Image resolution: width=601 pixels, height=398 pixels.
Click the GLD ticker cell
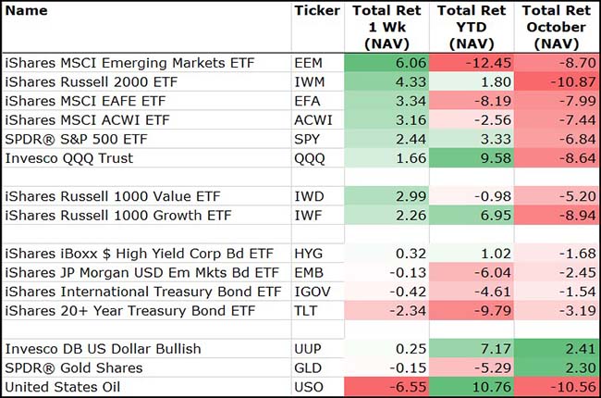coord(307,367)
